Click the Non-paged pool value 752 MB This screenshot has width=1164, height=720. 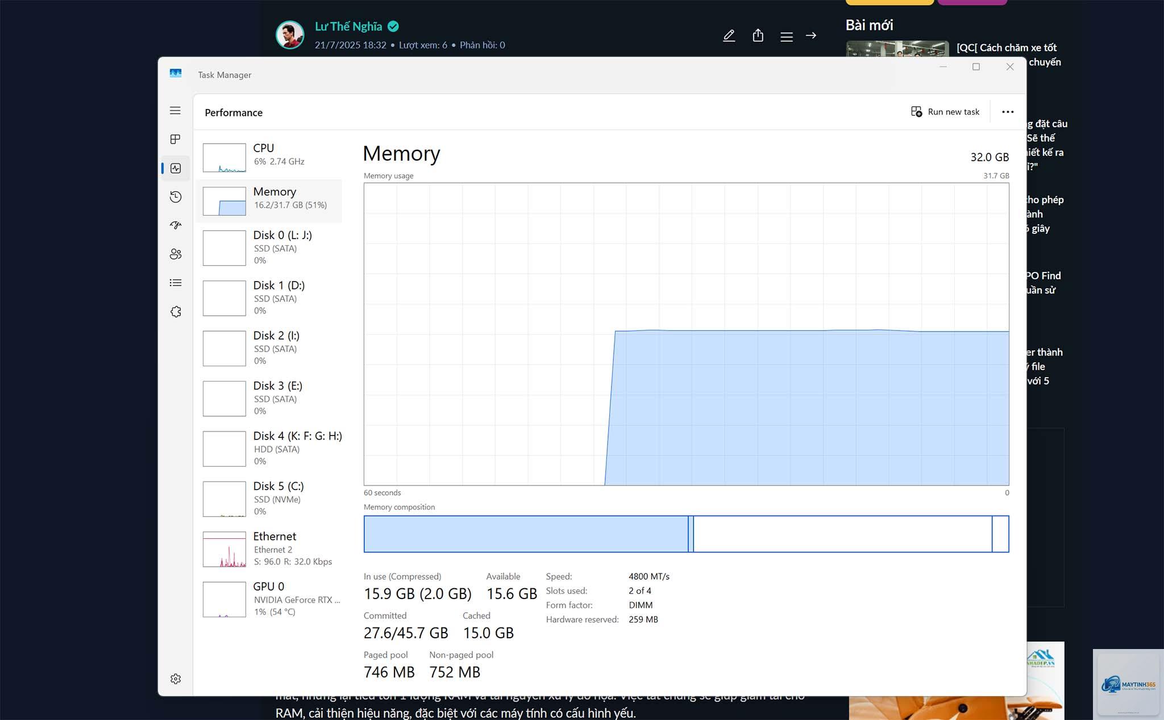[x=455, y=672]
